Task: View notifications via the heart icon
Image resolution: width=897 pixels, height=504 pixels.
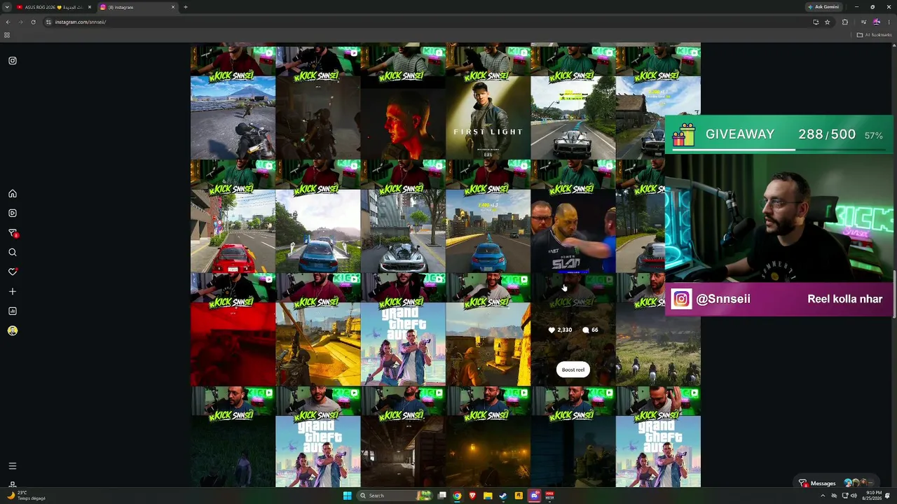Action: (x=13, y=272)
